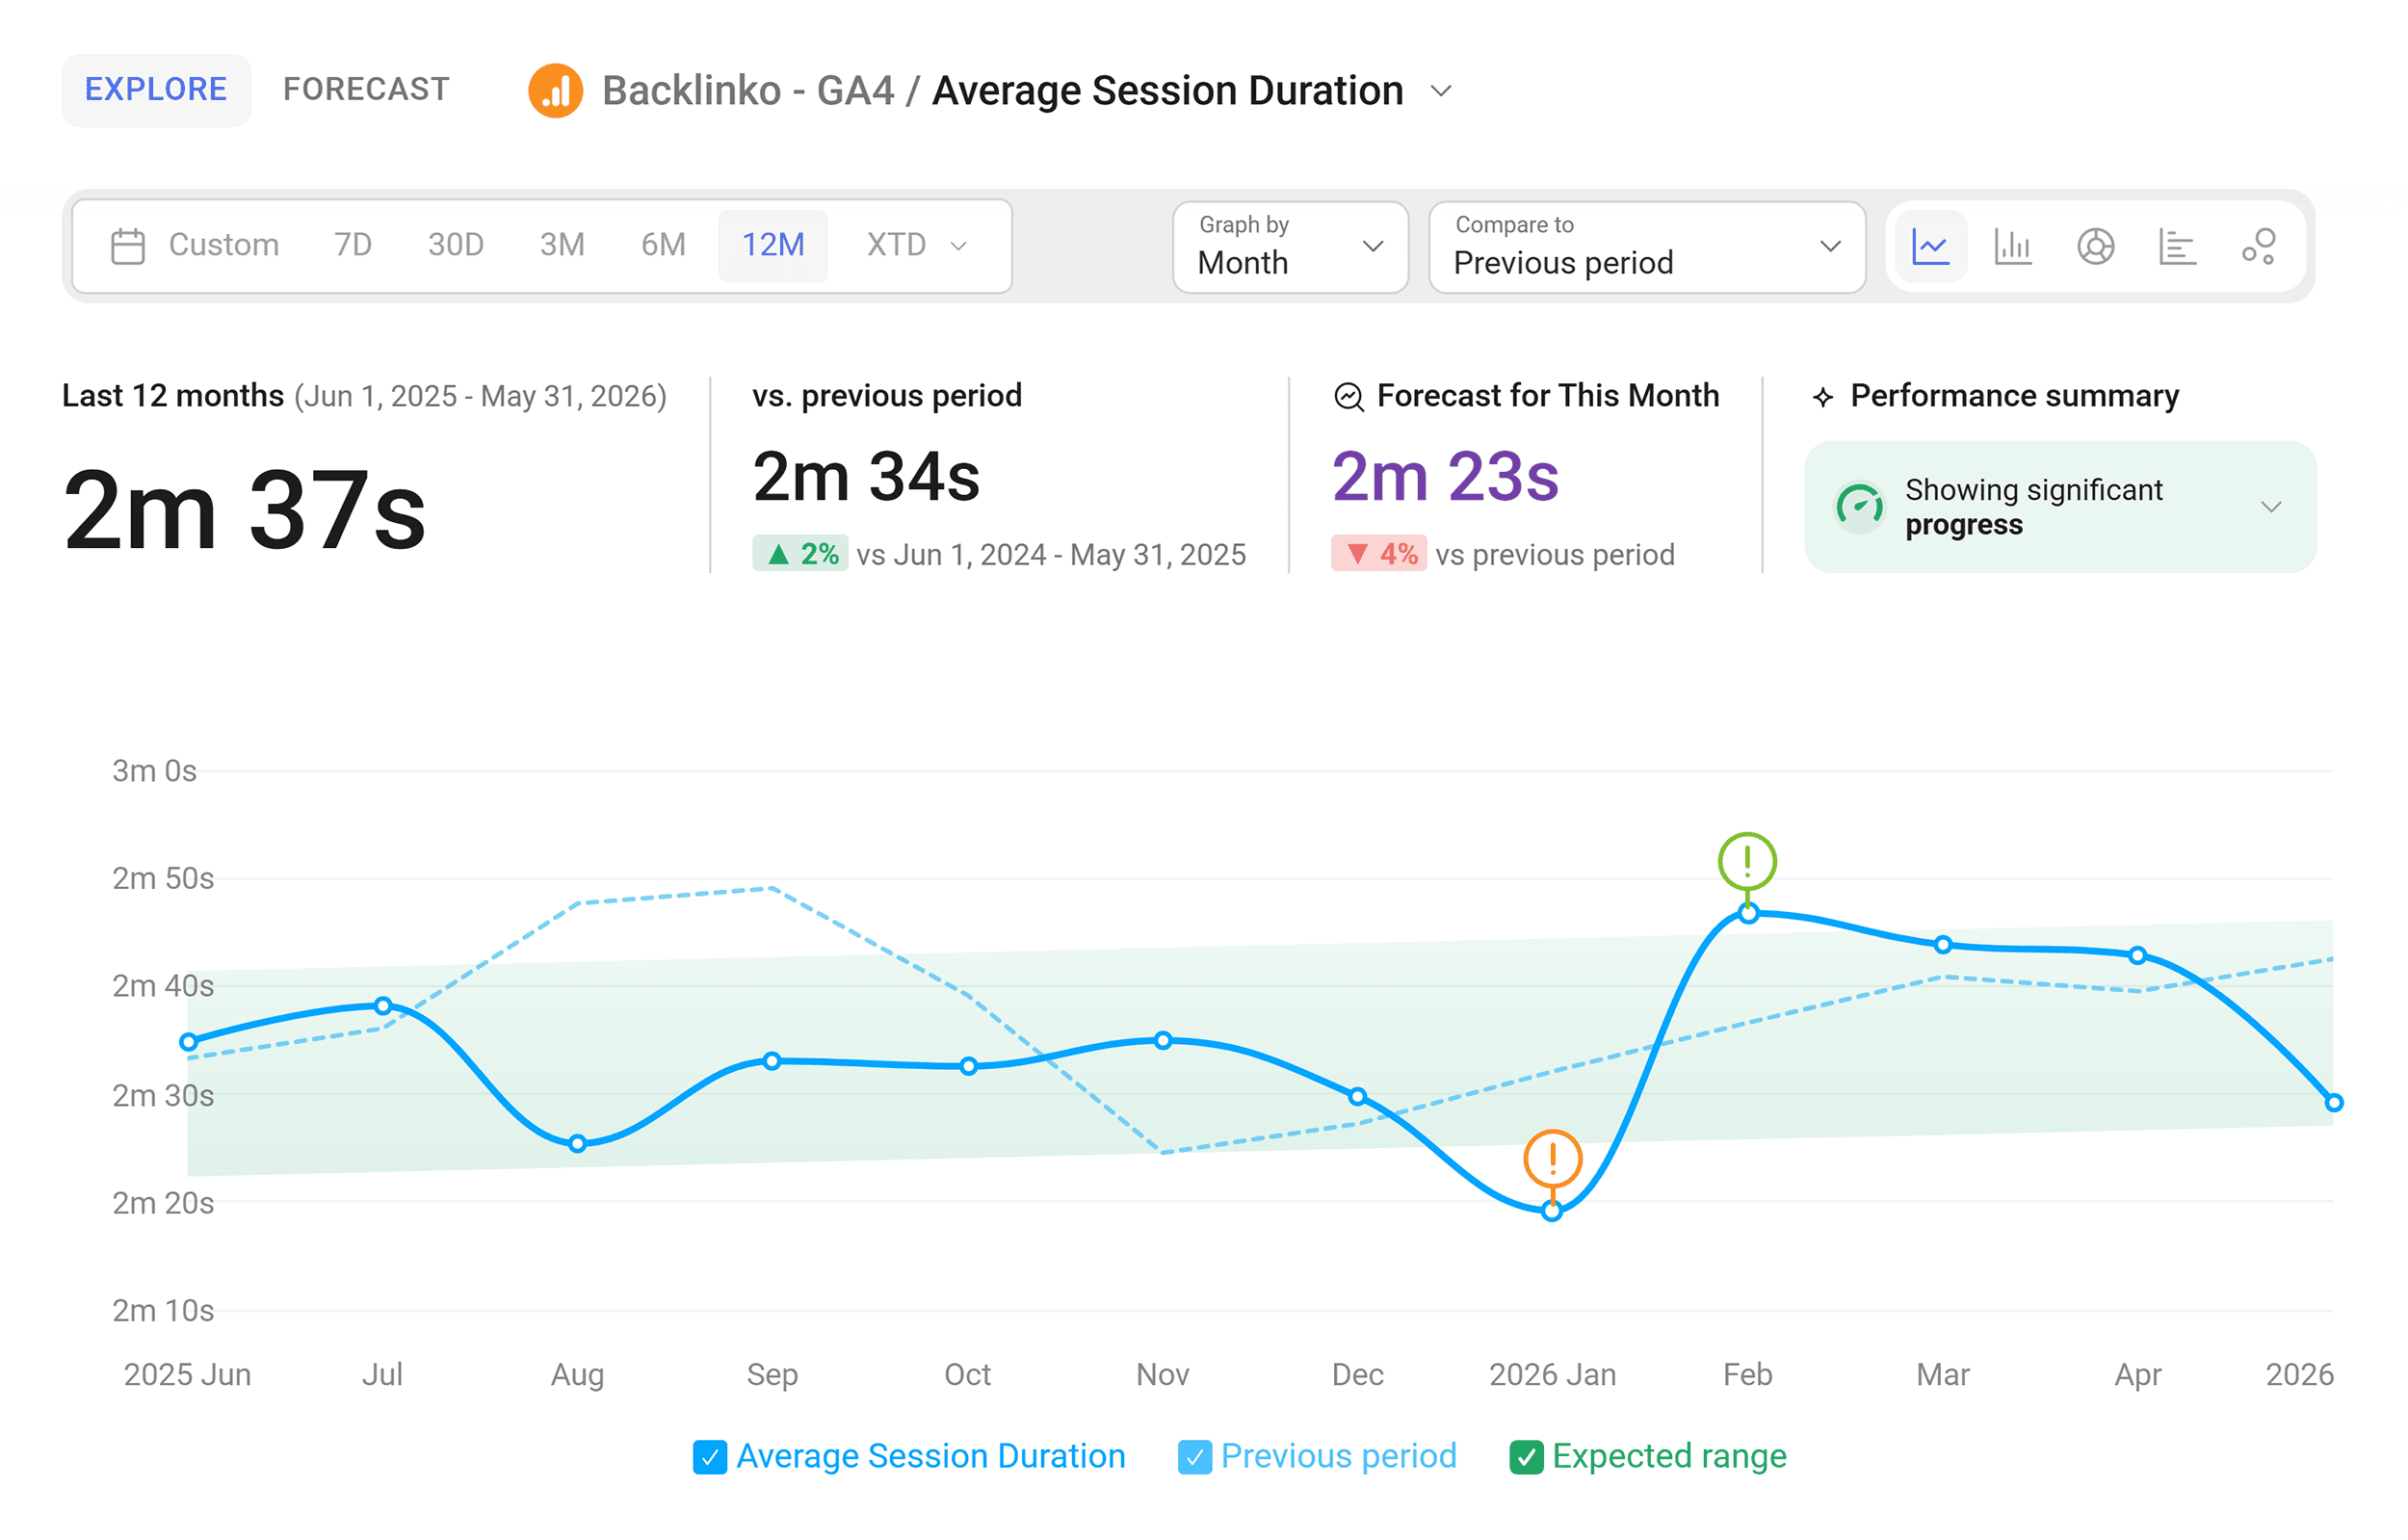Click the 2025 Jun data point
Viewport: 2408px width, 1540px height.
(189, 1042)
